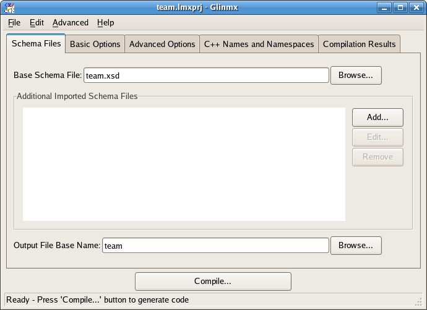Click the disabled Remove button

[x=377, y=157]
